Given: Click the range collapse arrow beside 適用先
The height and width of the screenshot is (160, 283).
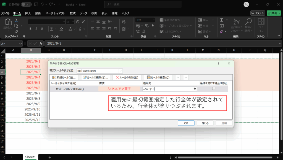Looking at the screenshot, I should pyautogui.click(x=195, y=89).
